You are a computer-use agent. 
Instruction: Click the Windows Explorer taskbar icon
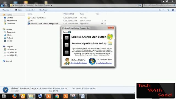click(x=31, y=96)
